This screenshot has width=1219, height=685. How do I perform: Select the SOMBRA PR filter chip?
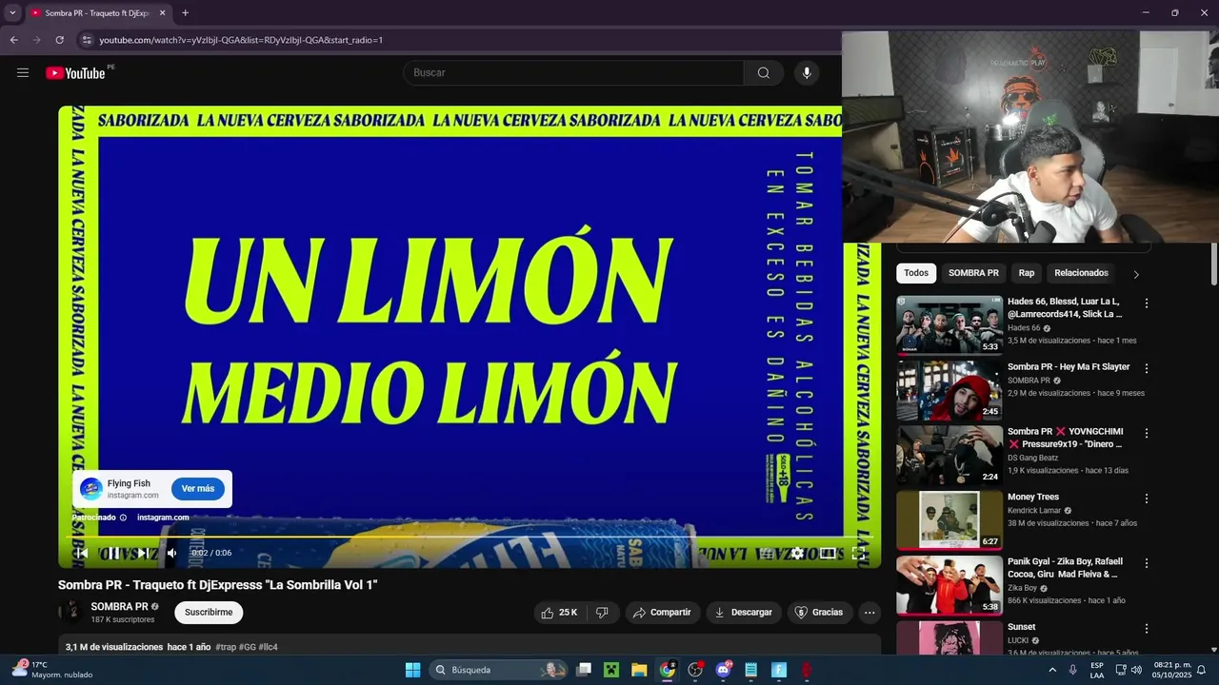973,273
